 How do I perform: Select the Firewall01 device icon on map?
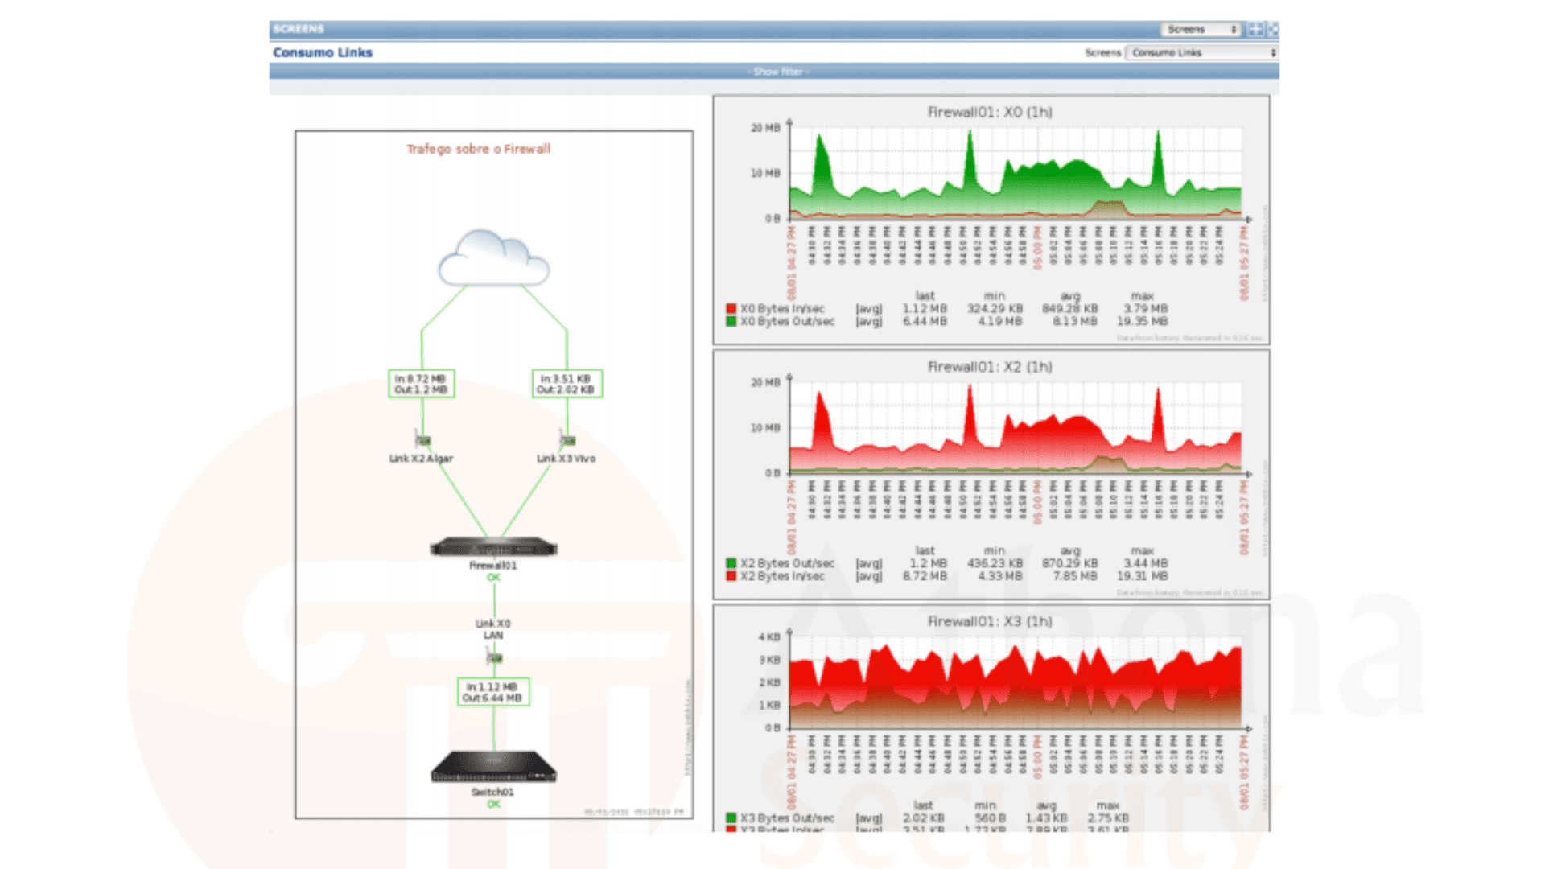(493, 547)
